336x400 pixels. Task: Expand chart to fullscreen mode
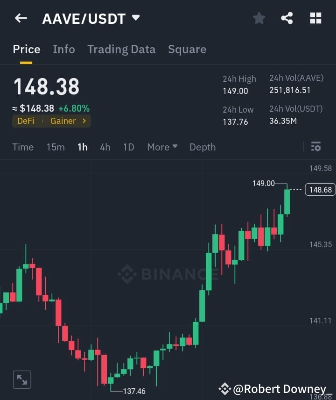click(21, 379)
